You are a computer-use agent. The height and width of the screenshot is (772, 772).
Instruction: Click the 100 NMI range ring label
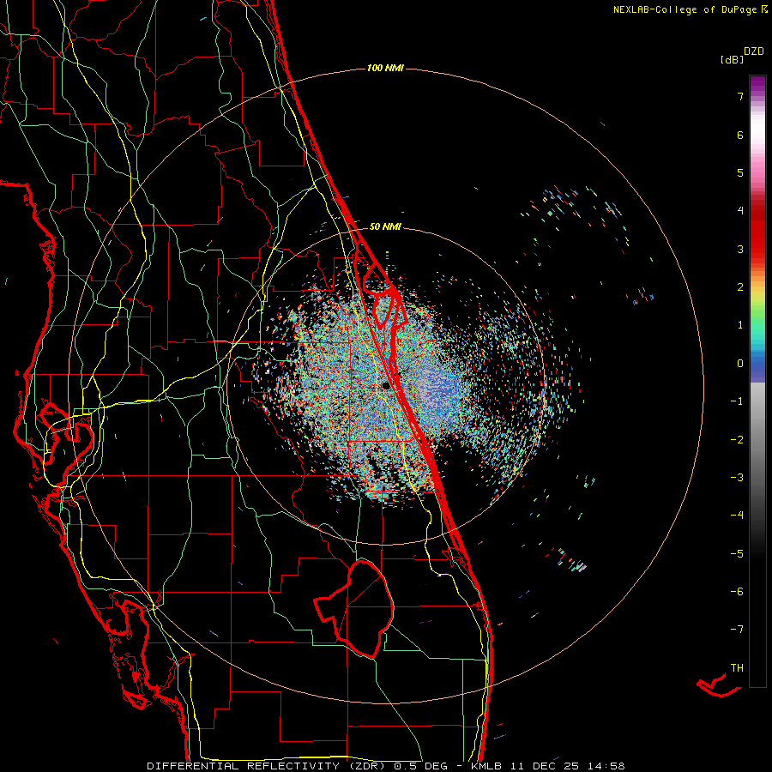point(385,68)
